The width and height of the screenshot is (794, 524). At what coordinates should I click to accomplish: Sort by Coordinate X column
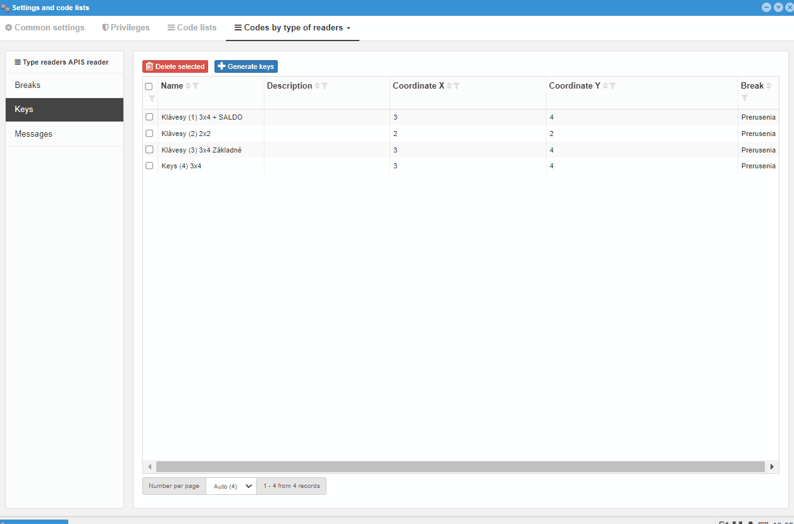click(x=449, y=86)
